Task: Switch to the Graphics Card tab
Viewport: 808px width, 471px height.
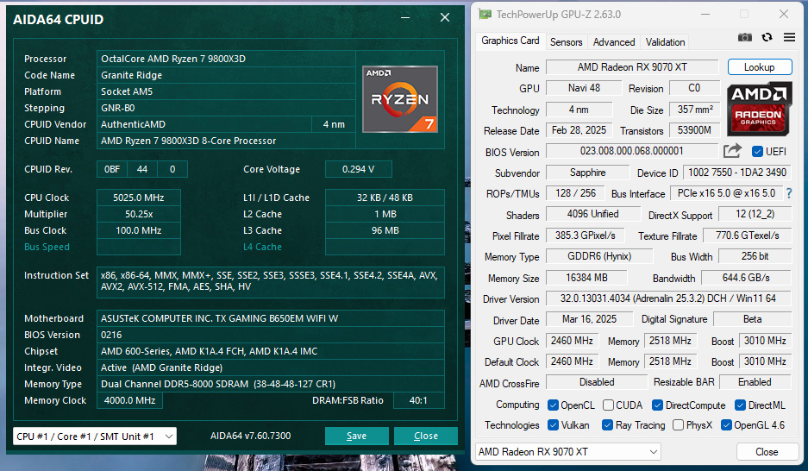Action: [510, 41]
